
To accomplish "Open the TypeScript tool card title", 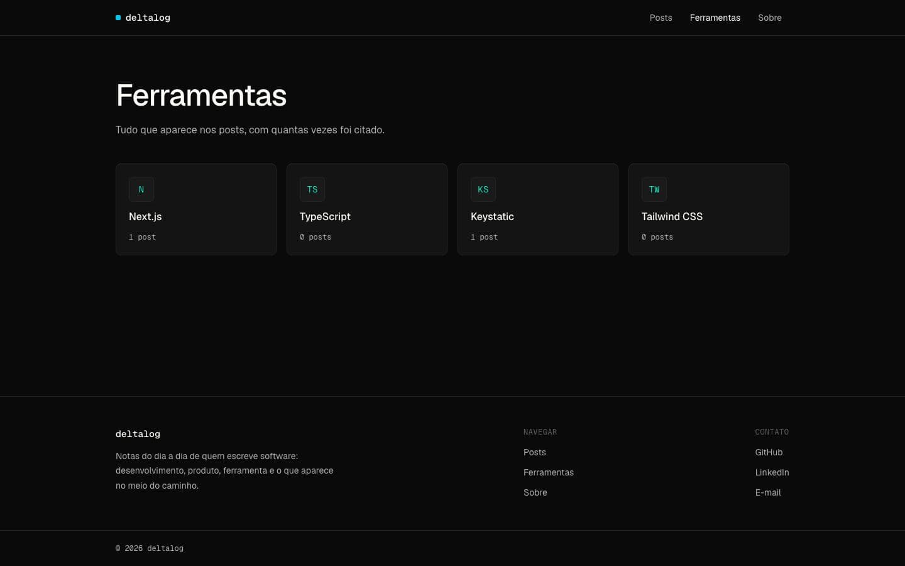I will pyautogui.click(x=325, y=216).
